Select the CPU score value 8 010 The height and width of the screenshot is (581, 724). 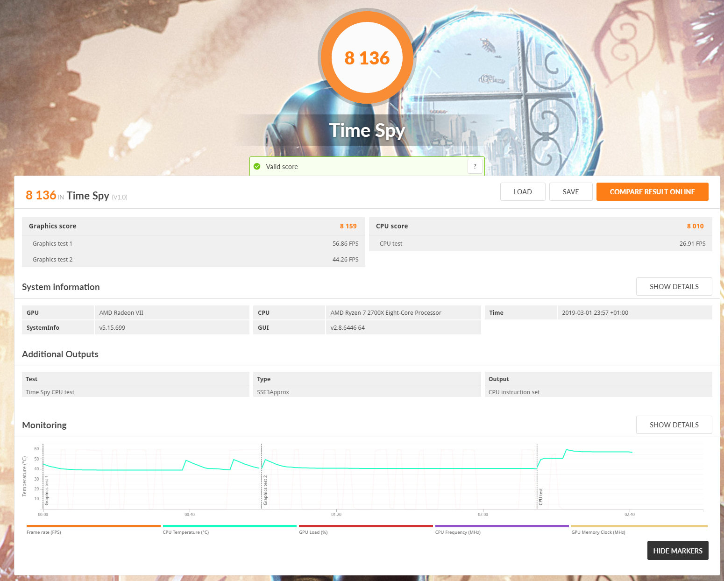coord(695,226)
